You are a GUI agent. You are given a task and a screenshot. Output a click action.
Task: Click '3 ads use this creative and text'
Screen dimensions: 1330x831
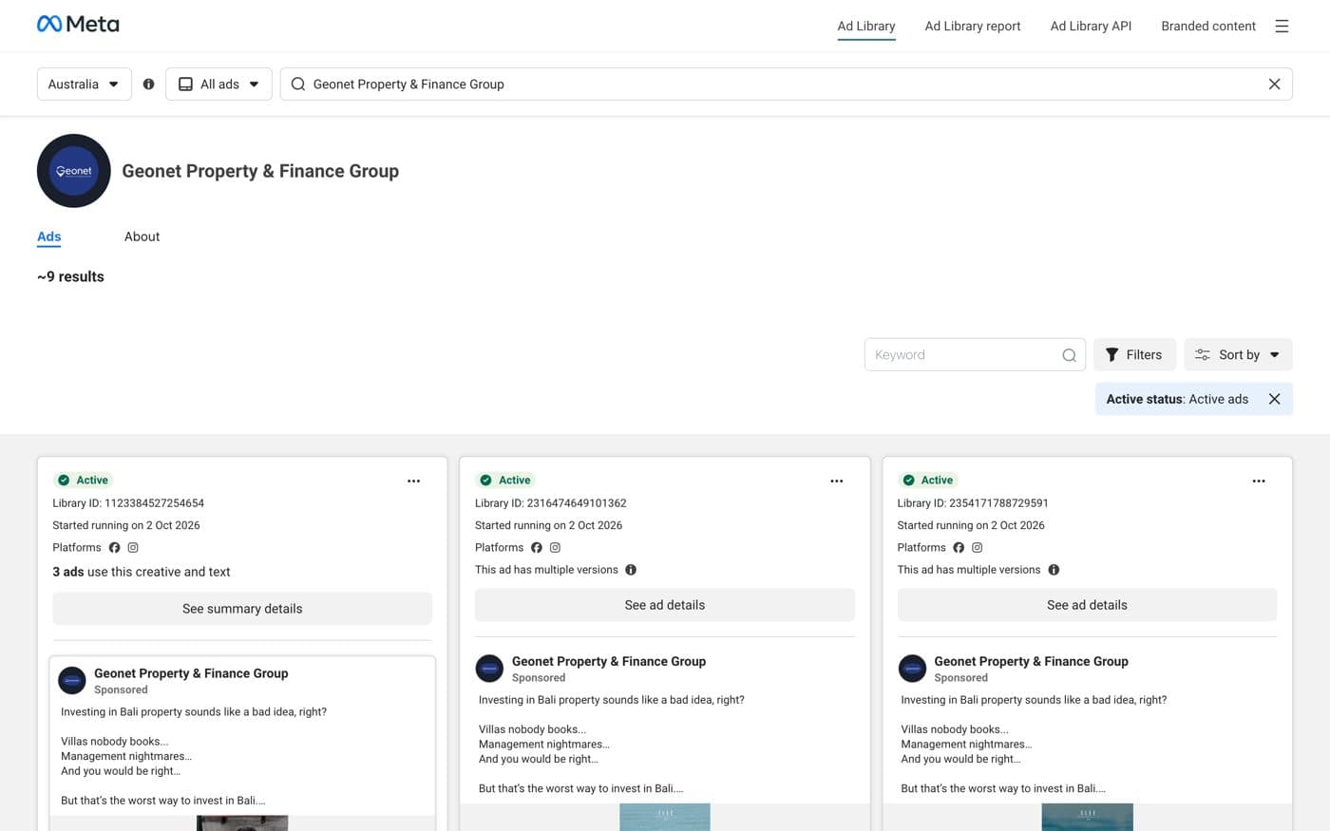pyautogui.click(x=142, y=572)
